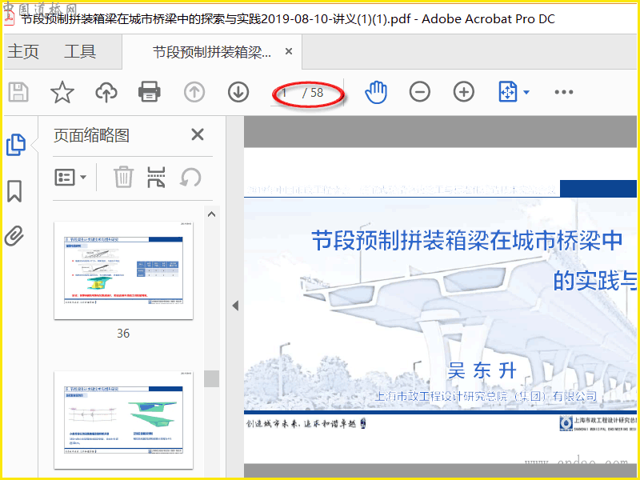Collapse navigation pane with left triangle
The width and height of the screenshot is (640, 480).
pos(235,306)
